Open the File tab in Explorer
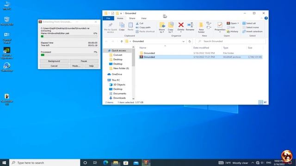 click(x=108, y=18)
